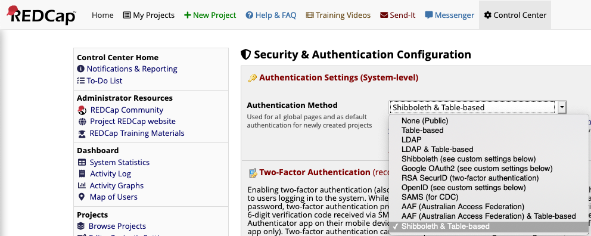This screenshot has width=591, height=236.
Task: Click the key icon beside Authentication Settings
Action: click(x=252, y=78)
